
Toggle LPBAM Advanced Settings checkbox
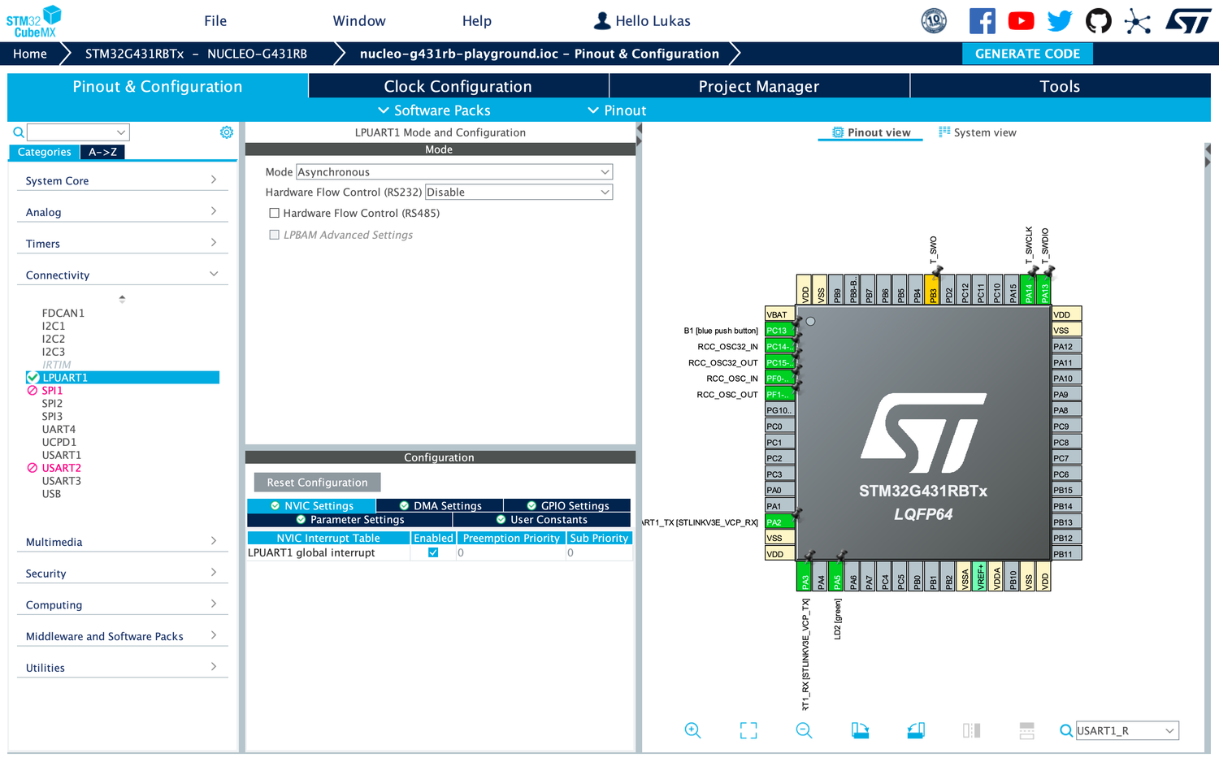click(275, 235)
